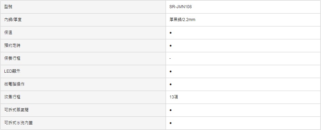Select the SR-JMN108 model number text
Viewport: 321px width, 130px height.
pyautogui.click(x=181, y=7)
